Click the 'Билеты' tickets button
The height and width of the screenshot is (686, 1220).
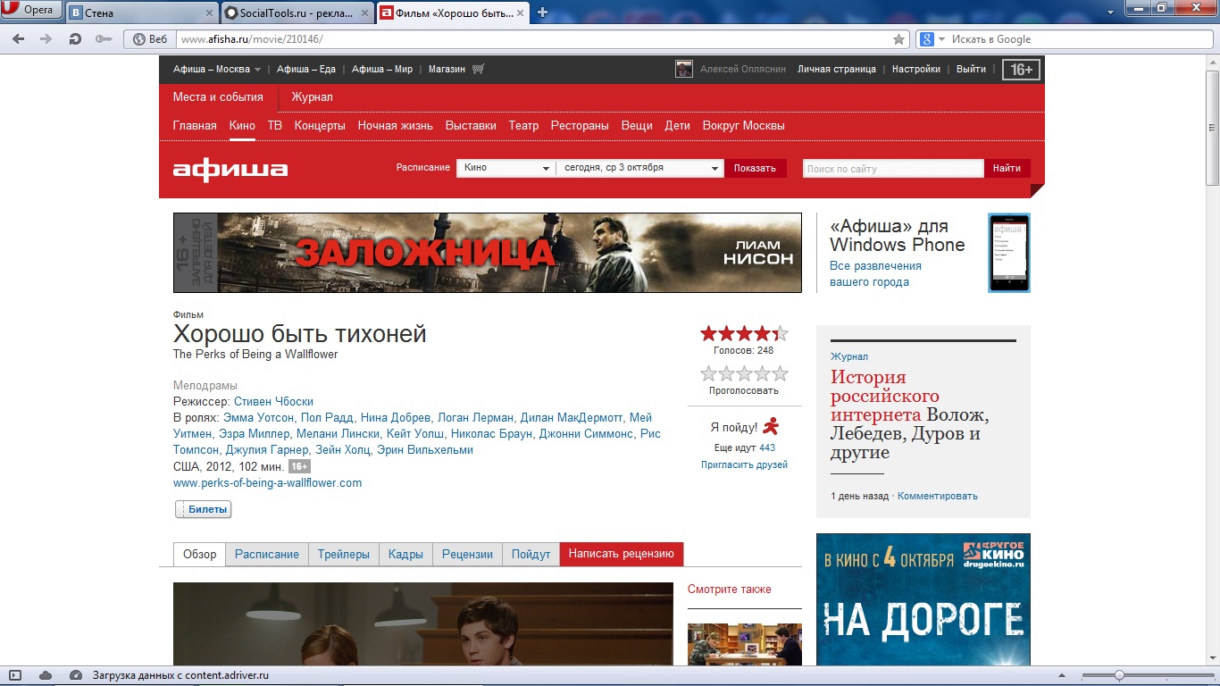pos(204,509)
